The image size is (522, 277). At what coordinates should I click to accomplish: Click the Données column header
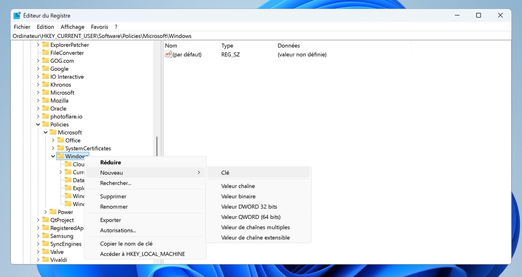pyautogui.click(x=344, y=45)
